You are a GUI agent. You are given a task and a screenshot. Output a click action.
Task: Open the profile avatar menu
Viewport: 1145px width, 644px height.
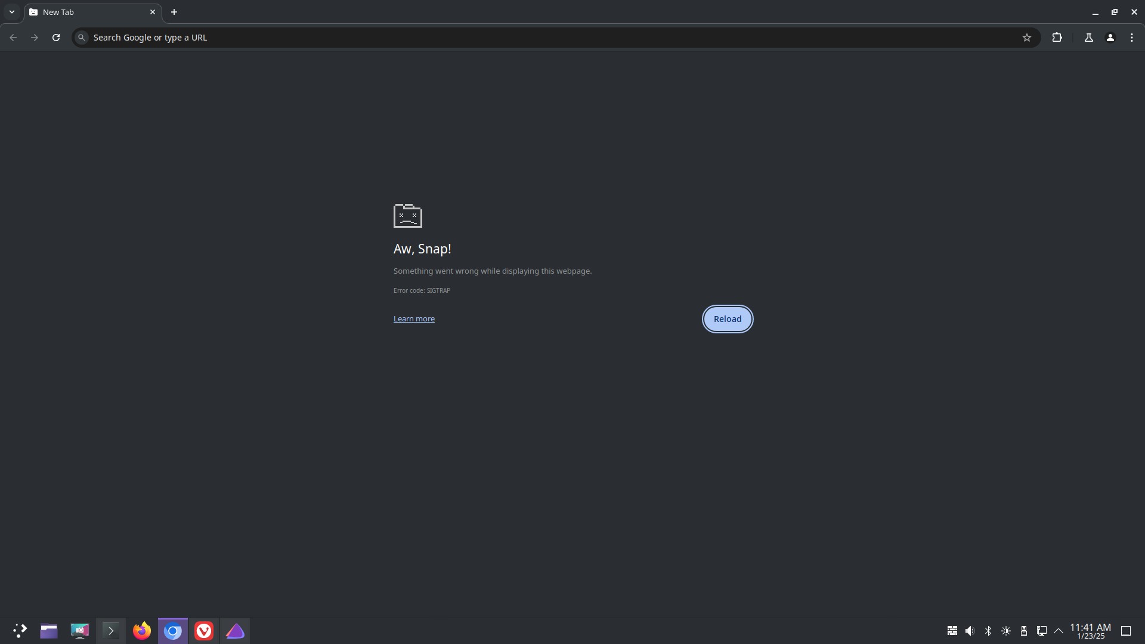pyautogui.click(x=1110, y=38)
